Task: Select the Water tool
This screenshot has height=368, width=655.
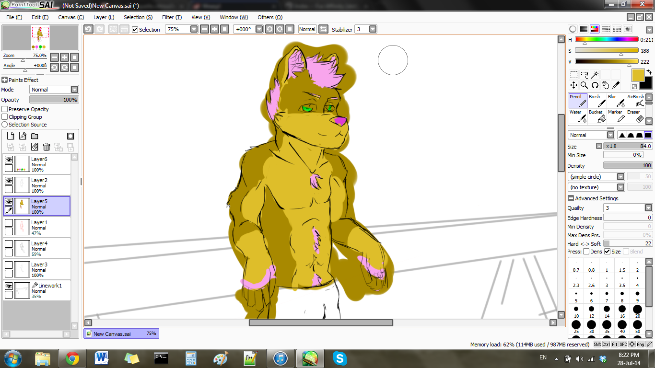Action: [578, 116]
